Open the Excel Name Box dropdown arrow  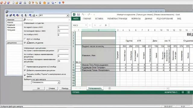point(86,25)
